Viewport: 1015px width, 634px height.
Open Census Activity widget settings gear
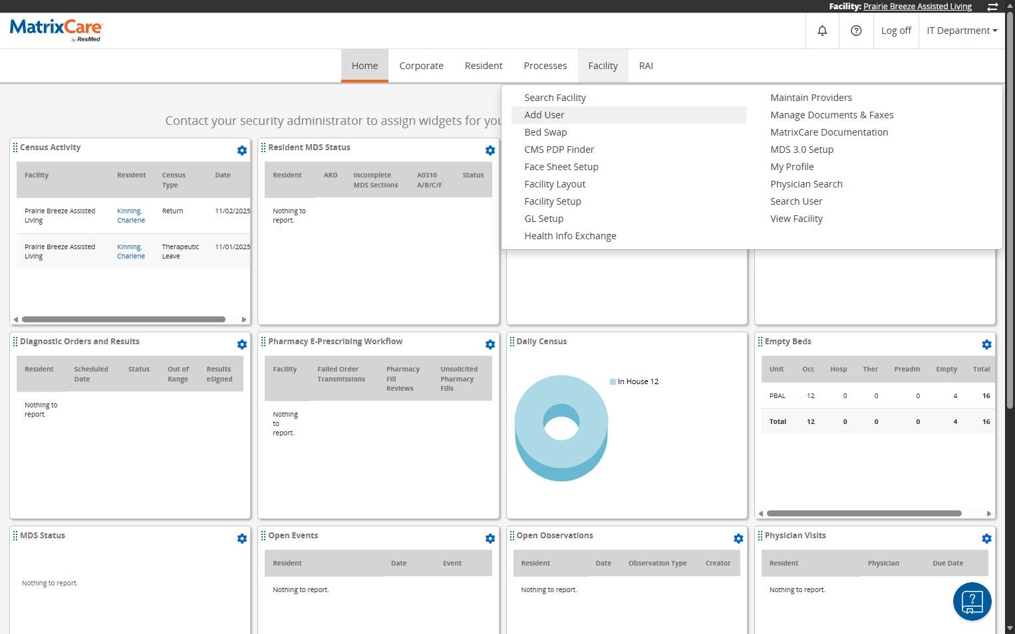tap(242, 151)
